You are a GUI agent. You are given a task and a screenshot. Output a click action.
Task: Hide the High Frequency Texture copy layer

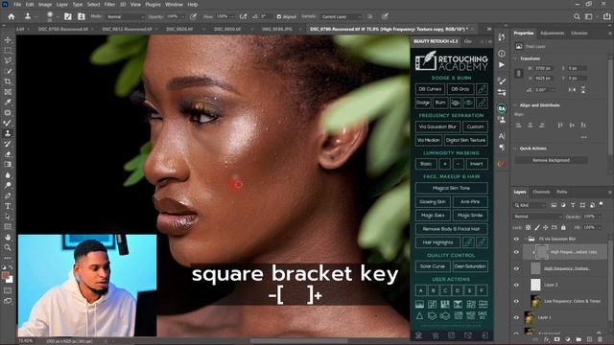click(x=516, y=252)
